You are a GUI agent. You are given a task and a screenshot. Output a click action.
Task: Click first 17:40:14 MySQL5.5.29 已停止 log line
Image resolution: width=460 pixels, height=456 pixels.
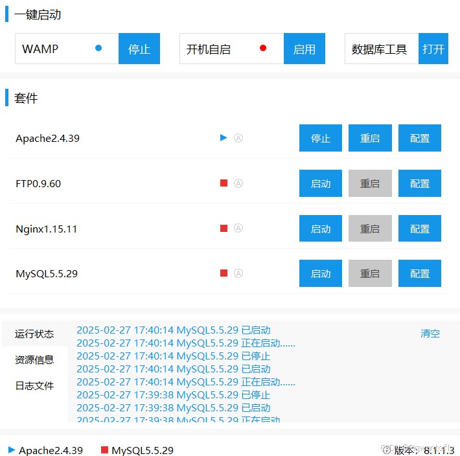tap(174, 356)
